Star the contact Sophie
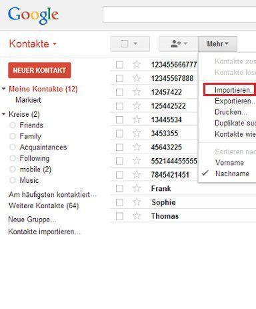256x309 pixels. coord(137,202)
